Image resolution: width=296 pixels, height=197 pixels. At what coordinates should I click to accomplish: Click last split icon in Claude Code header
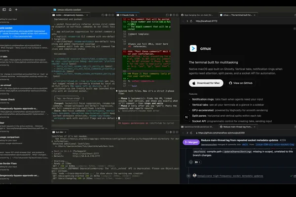177,15
